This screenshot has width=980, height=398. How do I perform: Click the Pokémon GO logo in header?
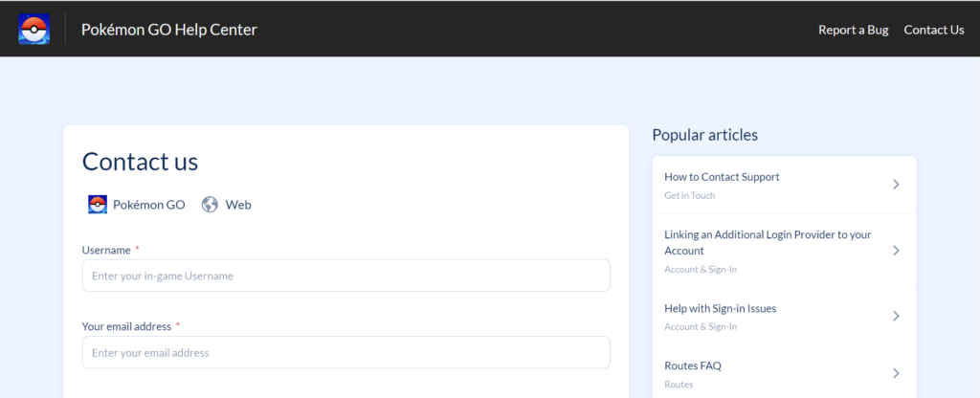coord(33,30)
